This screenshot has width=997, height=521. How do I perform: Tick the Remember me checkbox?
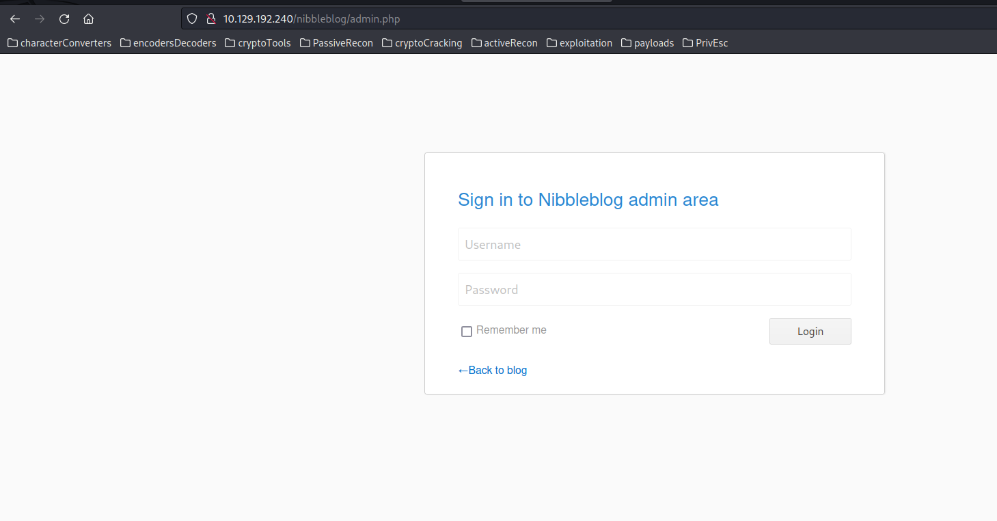click(x=467, y=332)
